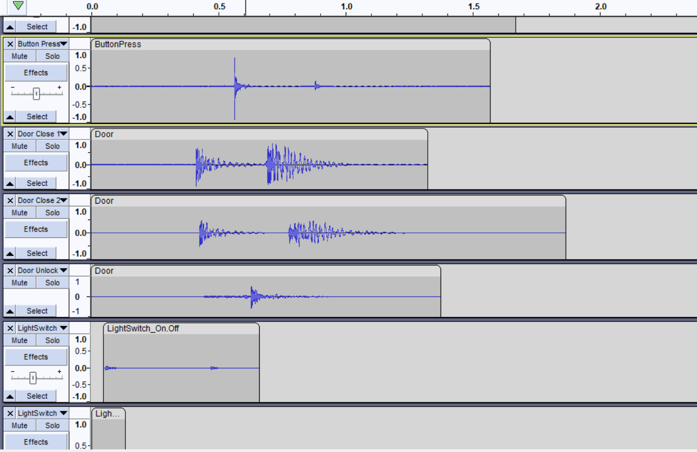This screenshot has height=452, width=697.
Task: Mute the Door Close 1 track
Action: 20,146
